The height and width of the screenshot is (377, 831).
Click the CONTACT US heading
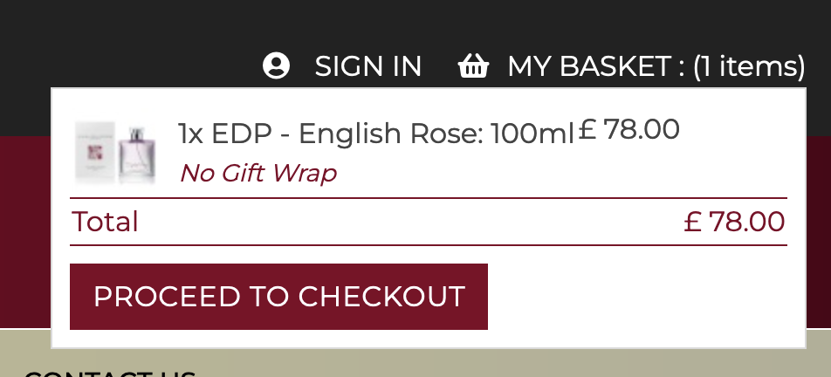coord(109,373)
